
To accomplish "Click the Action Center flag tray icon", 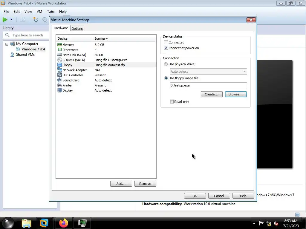I will tap(261, 223).
